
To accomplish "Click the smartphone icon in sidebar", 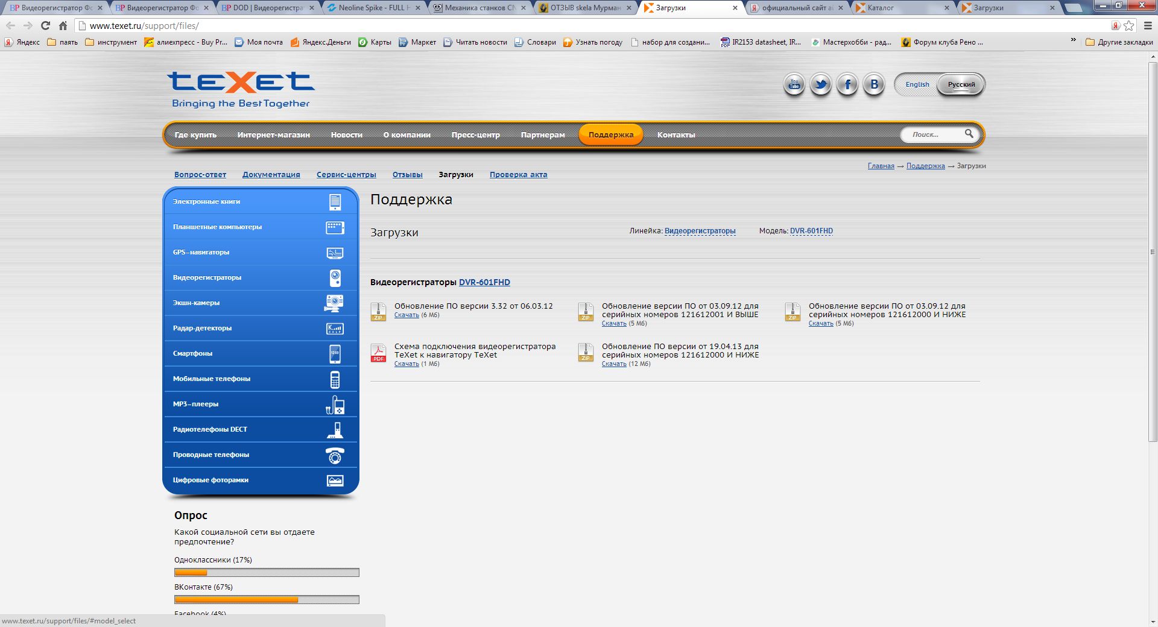I will tap(335, 354).
